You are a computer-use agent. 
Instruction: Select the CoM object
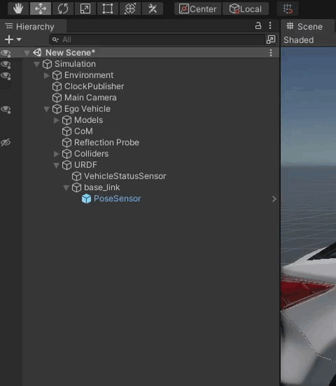(x=83, y=131)
